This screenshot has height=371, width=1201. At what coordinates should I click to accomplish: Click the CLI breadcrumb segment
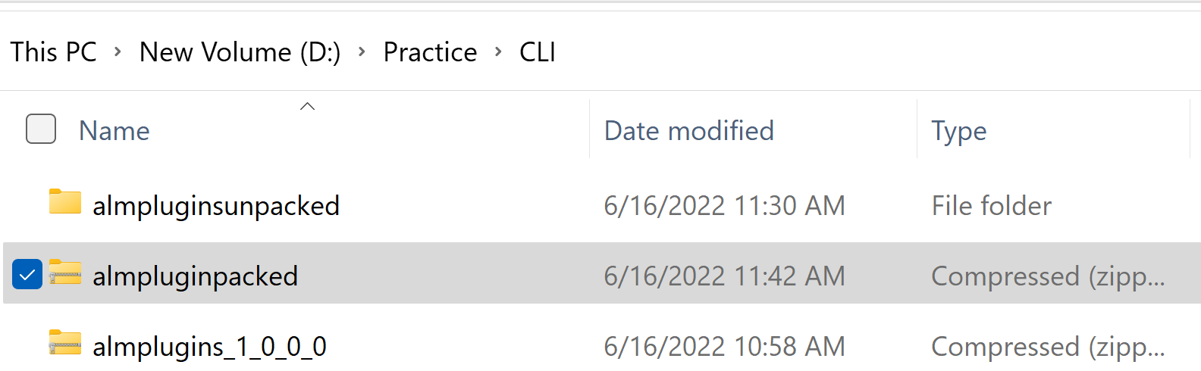[538, 52]
